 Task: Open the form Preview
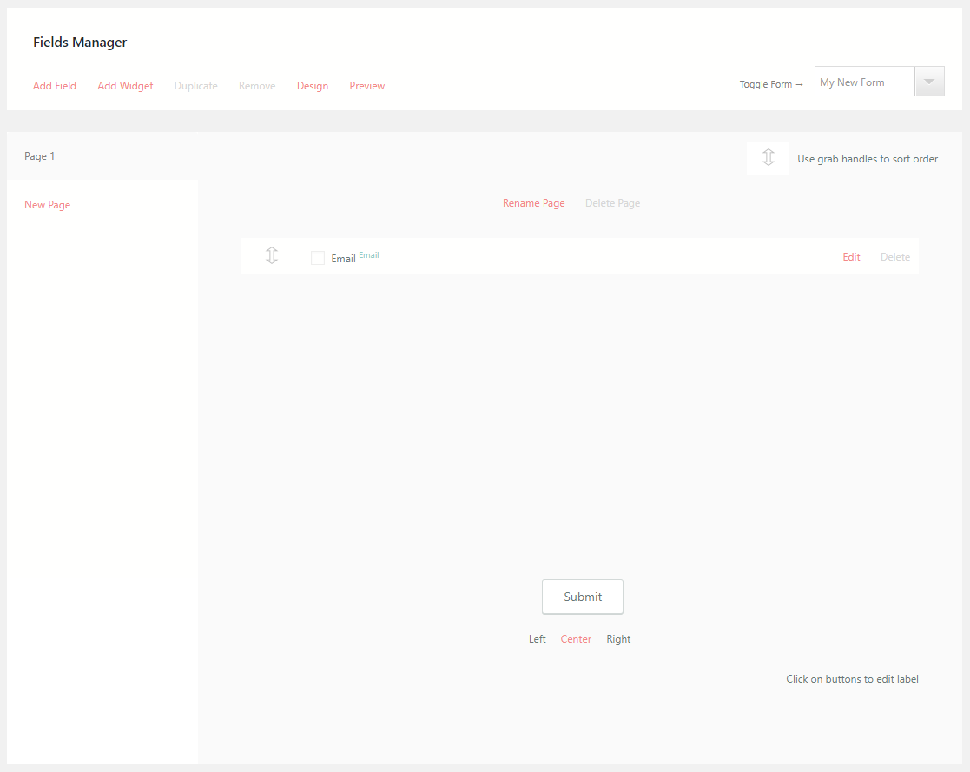(366, 85)
